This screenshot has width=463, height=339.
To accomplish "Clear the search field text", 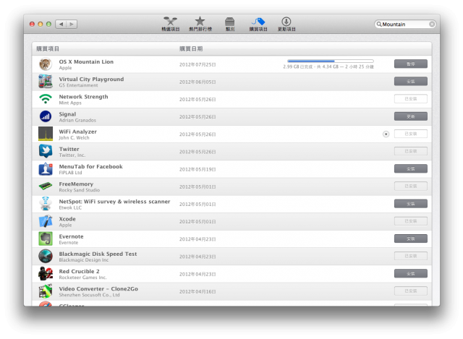I will click(x=432, y=24).
